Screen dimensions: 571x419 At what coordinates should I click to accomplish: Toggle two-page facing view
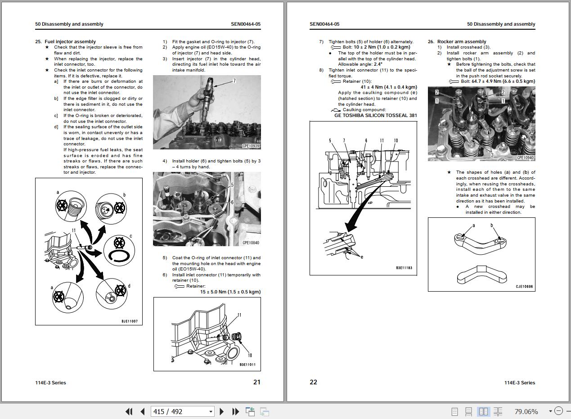(483, 411)
